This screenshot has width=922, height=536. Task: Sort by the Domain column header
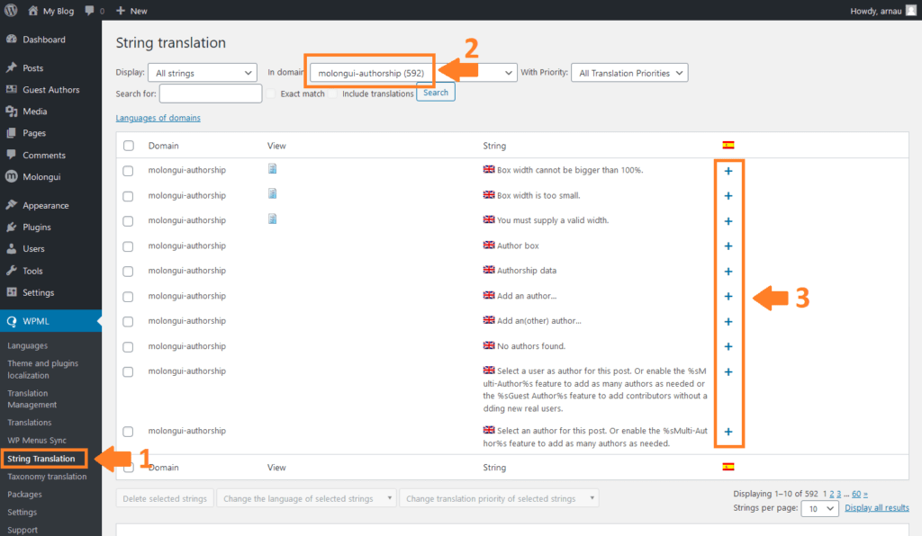[x=164, y=146]
